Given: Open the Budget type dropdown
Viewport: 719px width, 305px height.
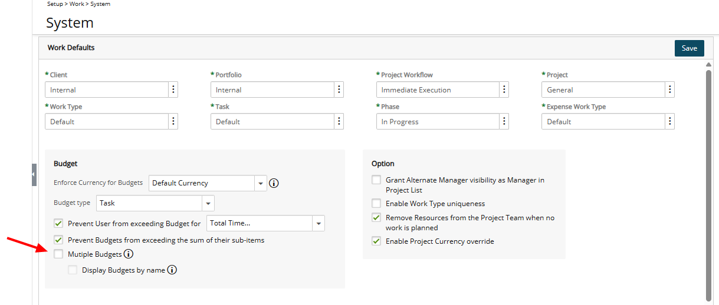Looking at the screenshot, I should [208, 203].
